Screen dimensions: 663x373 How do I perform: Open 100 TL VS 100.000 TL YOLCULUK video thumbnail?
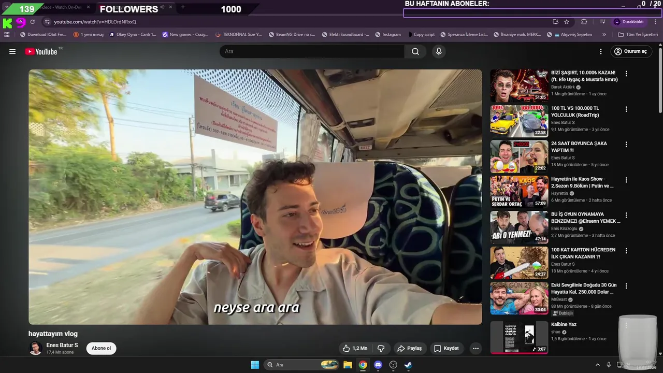(x=519, y=121)
